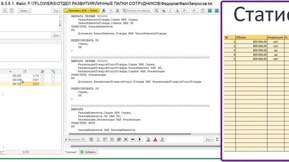Click the expand-all crossed arrows icon
289x162 pixels.
[x=126, y=139]
